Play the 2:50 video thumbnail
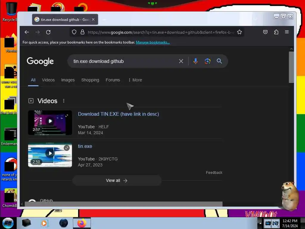 pos(50,155)
